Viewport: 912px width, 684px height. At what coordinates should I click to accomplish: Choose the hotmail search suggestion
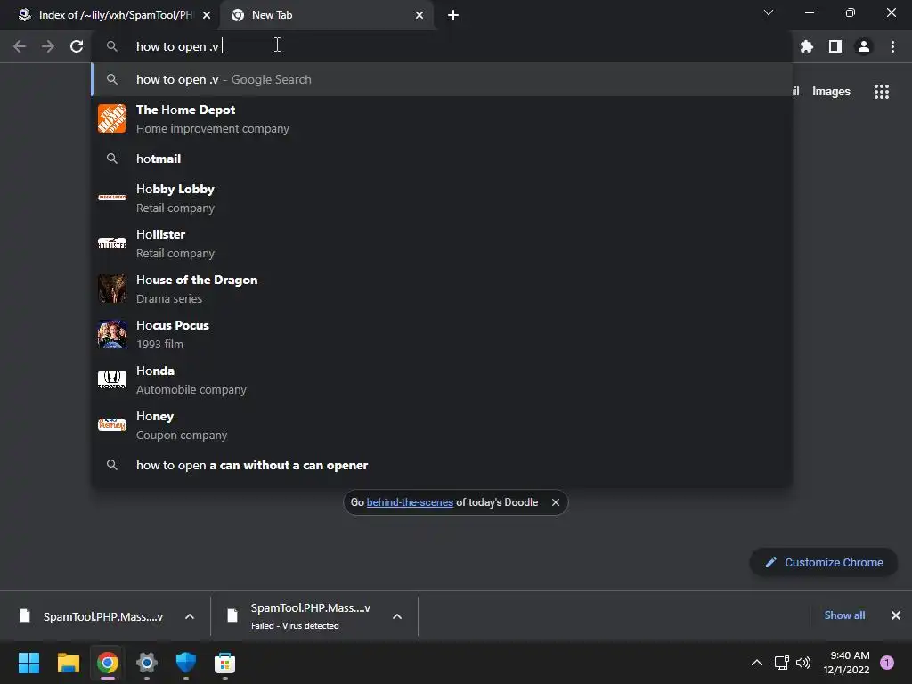[x=442, y=159]
